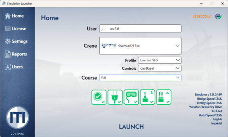
Task: Click the ITI logo in sidebar
Action: tap(17, 117)
